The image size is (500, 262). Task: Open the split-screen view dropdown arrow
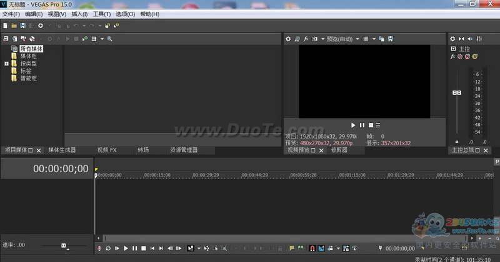[322, 39]
